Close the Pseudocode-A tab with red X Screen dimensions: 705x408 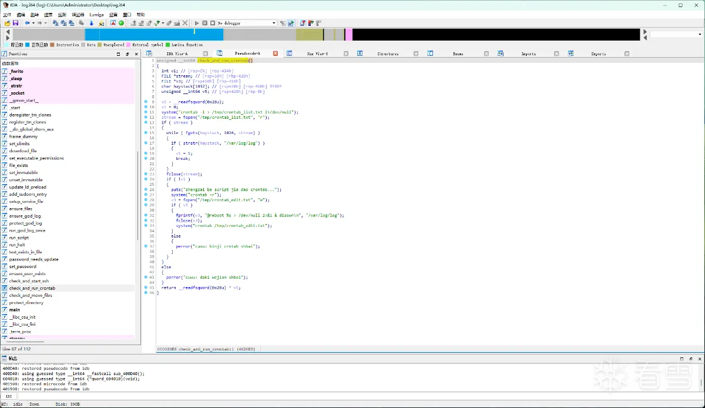coord(275,53)
